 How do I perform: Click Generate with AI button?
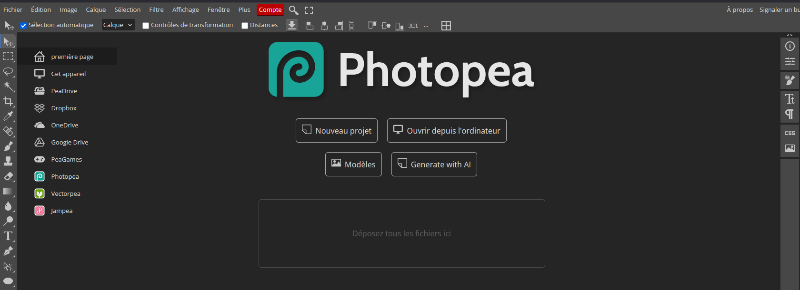pos(434,164)
